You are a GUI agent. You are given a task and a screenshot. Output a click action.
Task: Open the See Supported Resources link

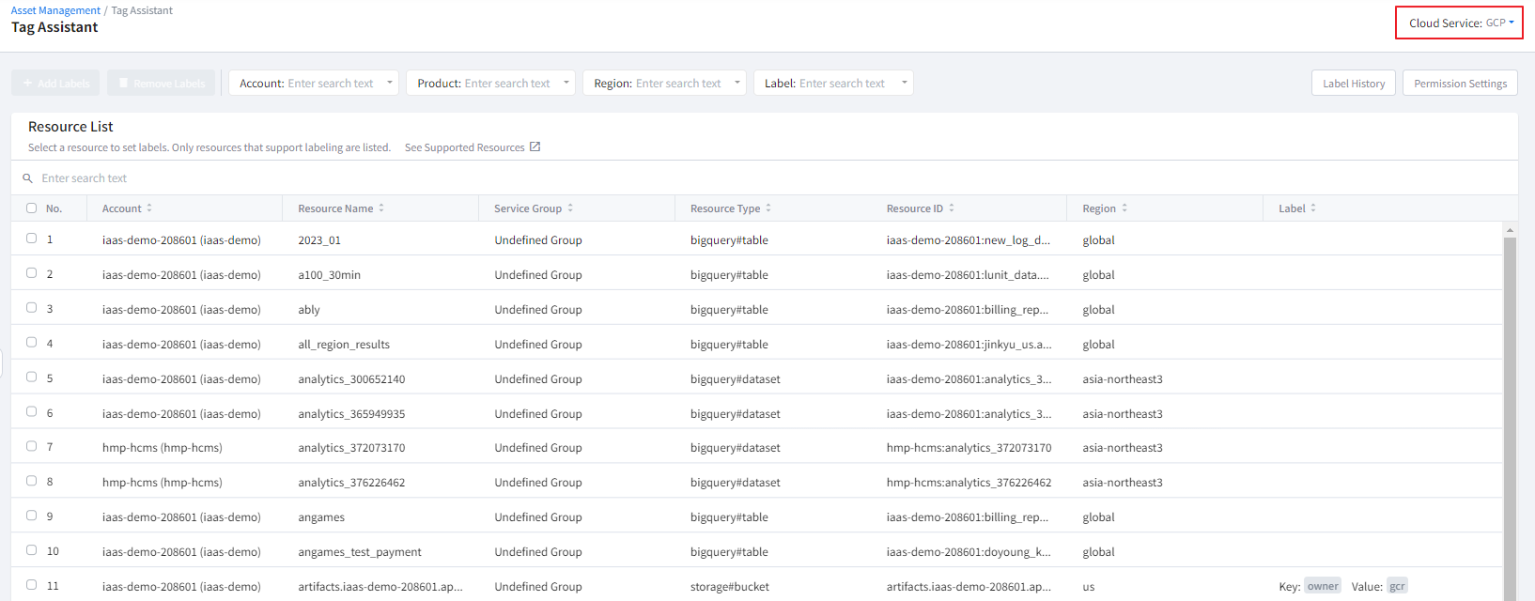(x=464, y=147)
